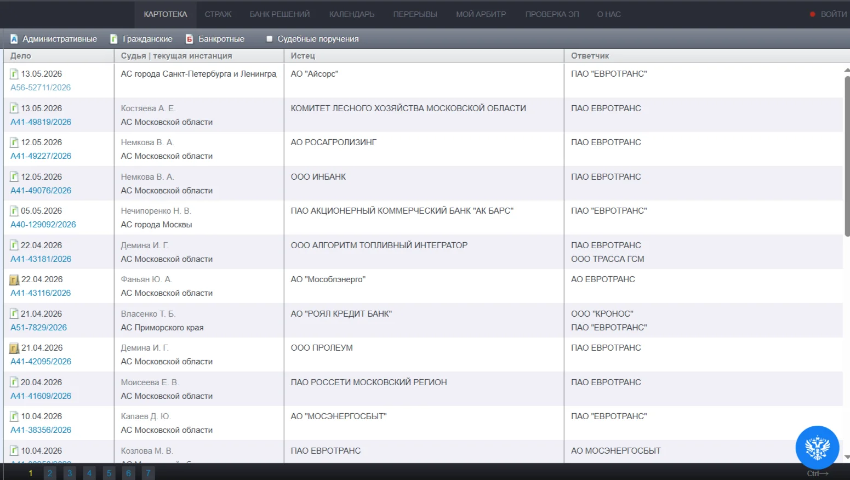Viewport: 850px width, 480px height.
Task: Open case link A40-129092/2026
Action: (x=43, y=225)
